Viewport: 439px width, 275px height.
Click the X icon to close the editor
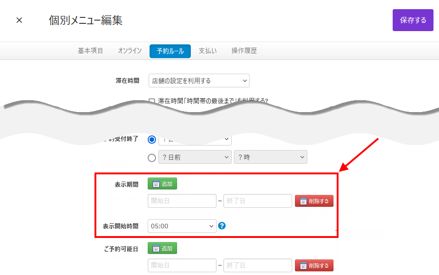coord(19,20)
